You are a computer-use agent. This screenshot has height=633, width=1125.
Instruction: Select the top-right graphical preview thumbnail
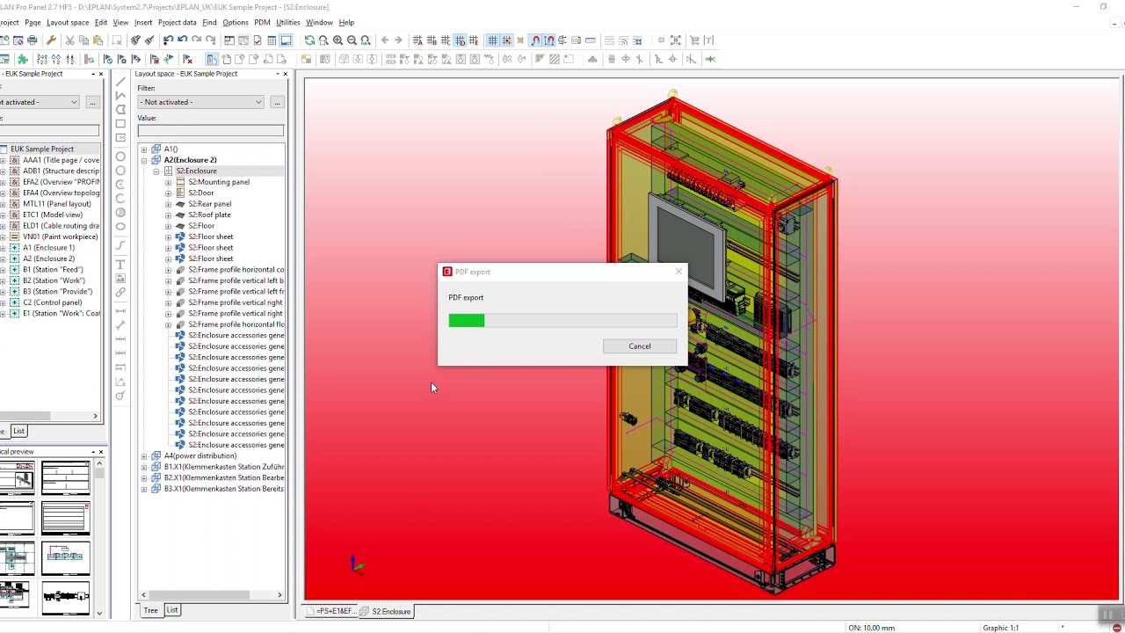tap(66, 477)
